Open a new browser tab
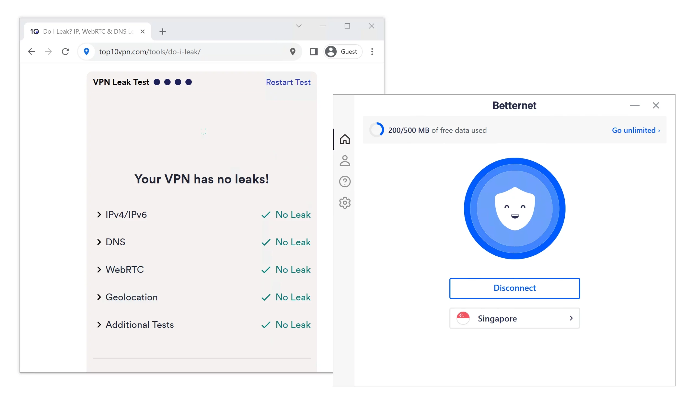Viewport: 693px width, 407px height. [x=163, y=31]
